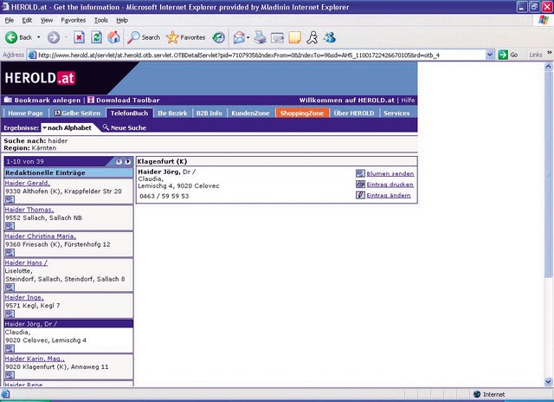Image resolution: width=554 pixels, height=402 pixels.
Task: Click icon under Haider Karin entry
Action: pos(10,375)
